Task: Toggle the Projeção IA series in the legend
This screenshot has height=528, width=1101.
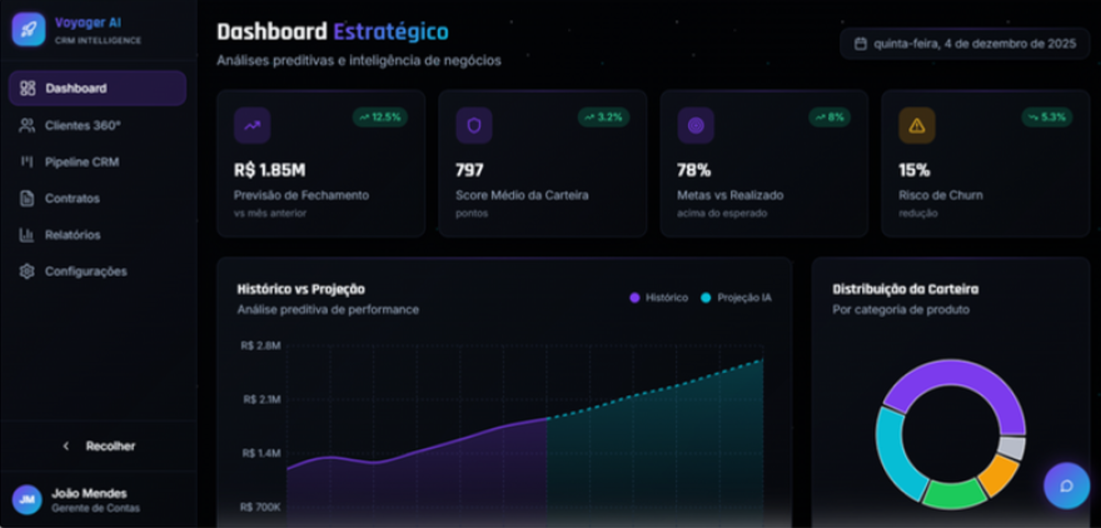Action: coord(736,298)
